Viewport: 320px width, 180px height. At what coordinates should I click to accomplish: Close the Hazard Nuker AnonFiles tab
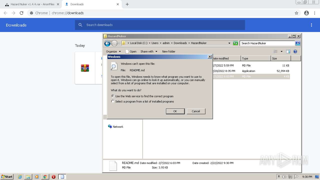(x=58, y=4)
